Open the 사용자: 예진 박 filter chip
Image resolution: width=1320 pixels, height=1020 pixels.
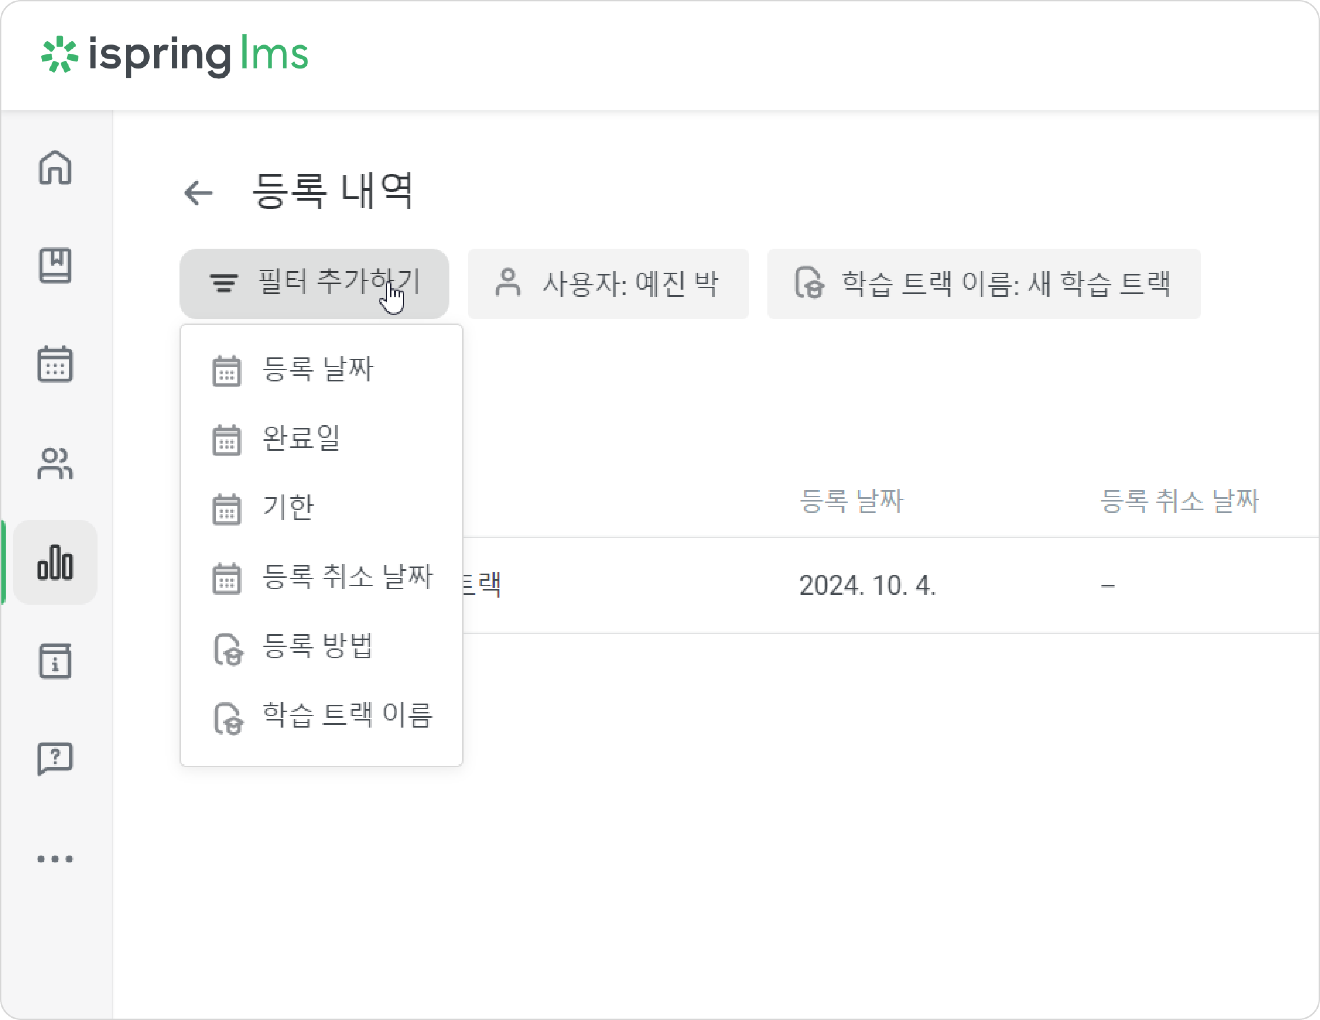608,283
